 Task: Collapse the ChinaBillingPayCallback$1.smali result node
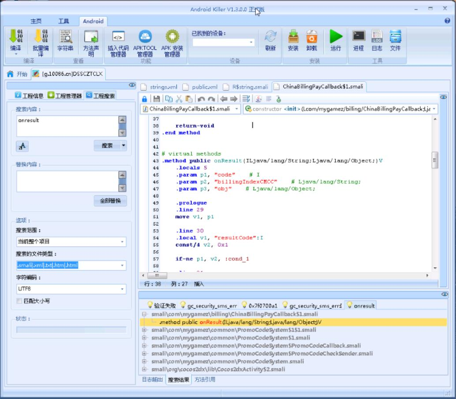coord(144,314)
